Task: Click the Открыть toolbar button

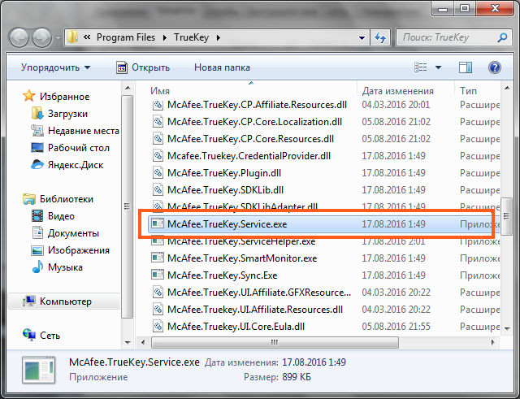Action: 143,67
